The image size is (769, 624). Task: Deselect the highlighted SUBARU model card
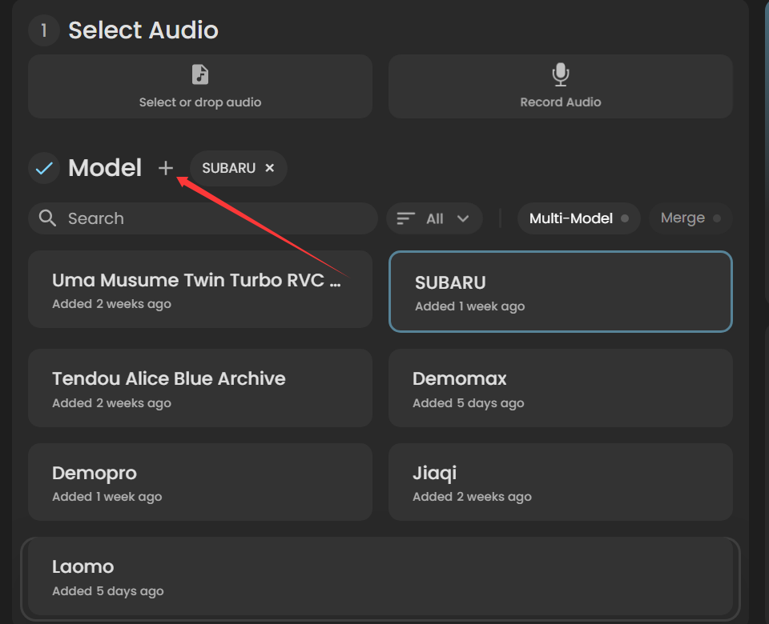tap(561, 291)
